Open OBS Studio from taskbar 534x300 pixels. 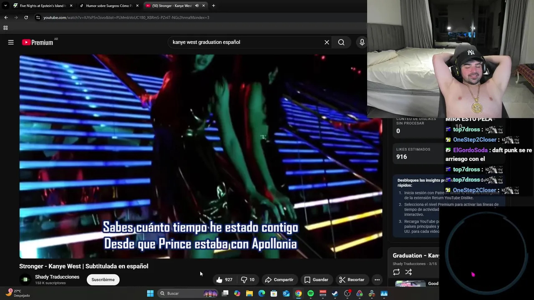coord(348,293)
